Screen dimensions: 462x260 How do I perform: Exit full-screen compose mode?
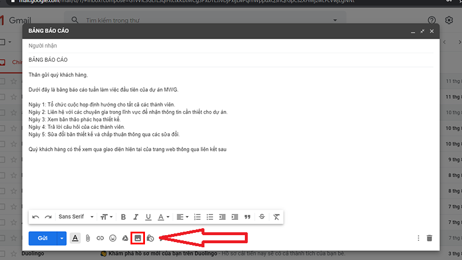tap(422, 31)
